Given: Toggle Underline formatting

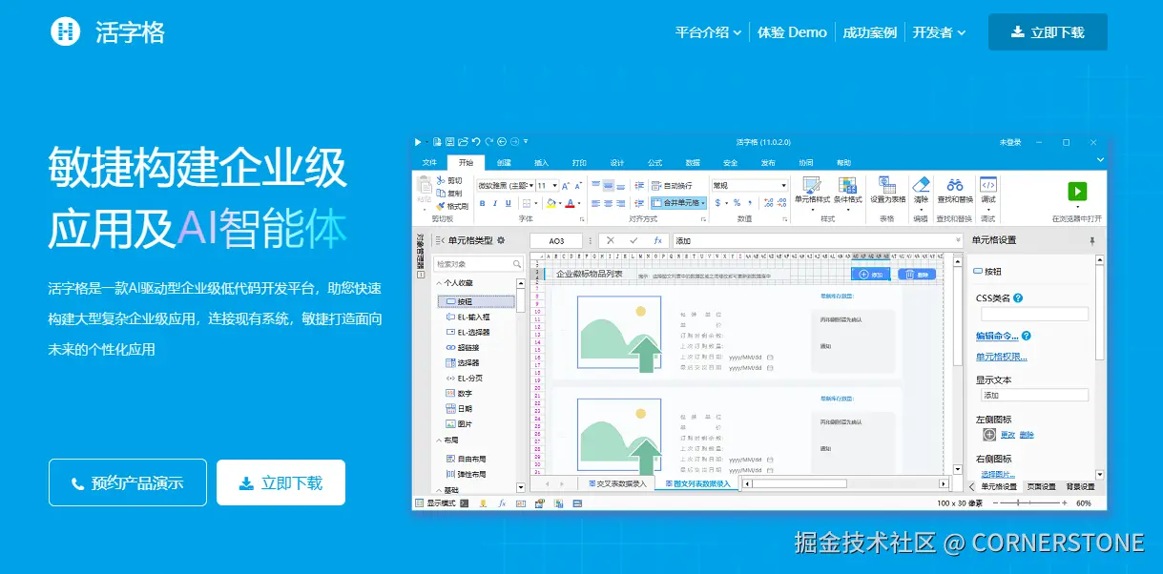Looking at the screenshot, I should 509,203.
